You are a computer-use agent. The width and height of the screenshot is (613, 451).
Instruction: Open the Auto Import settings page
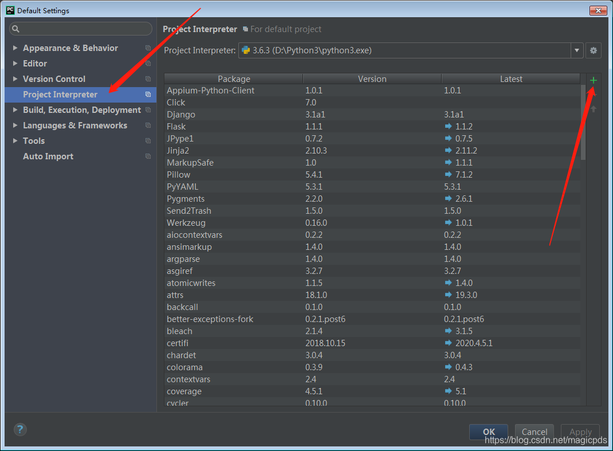(x=48, y=156)
